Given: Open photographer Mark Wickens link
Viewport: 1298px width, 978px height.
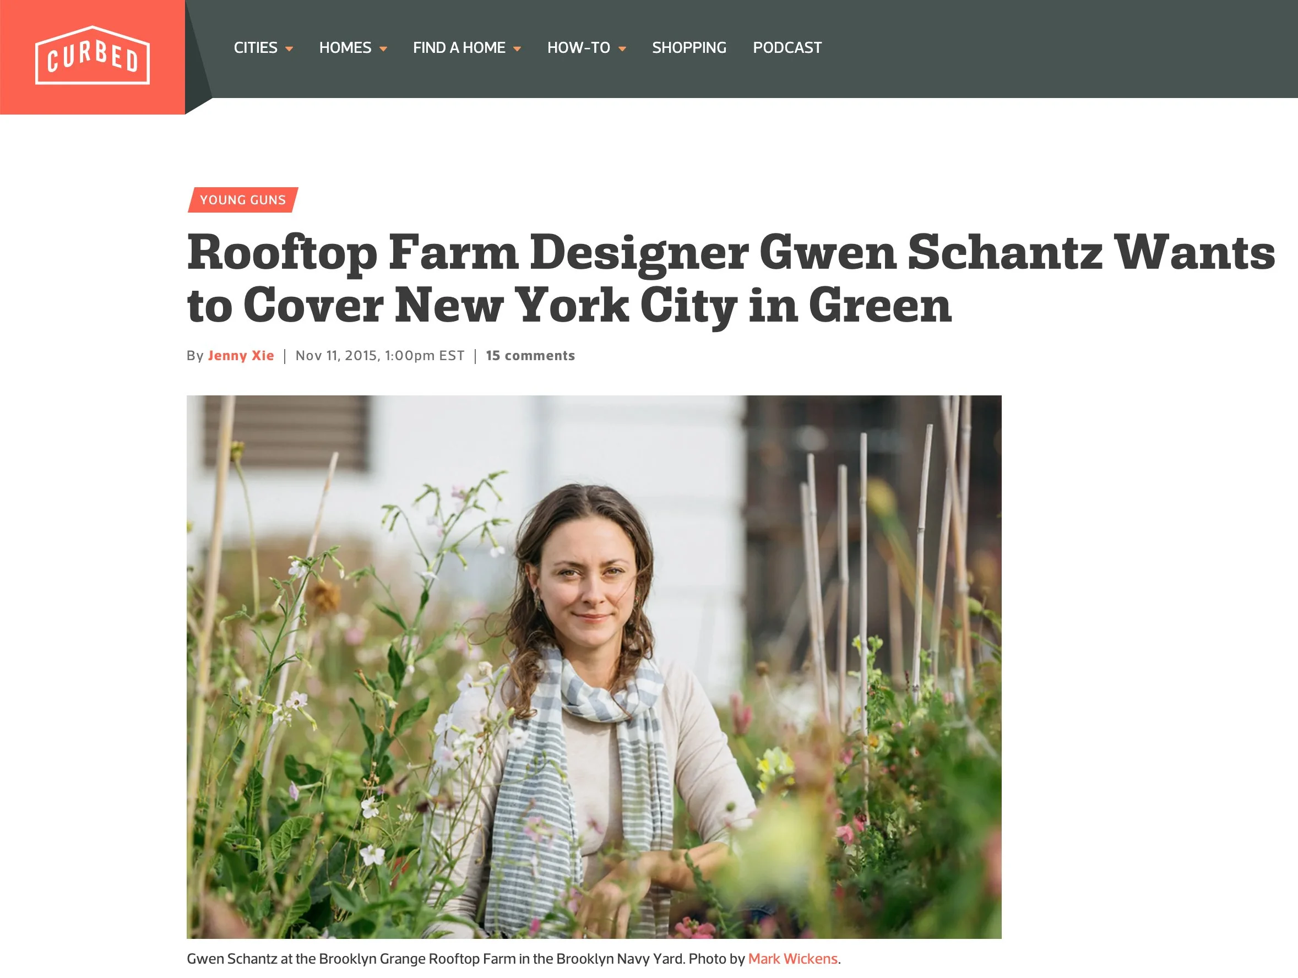Looking at the screenshot, I should [x=792, y=959].
